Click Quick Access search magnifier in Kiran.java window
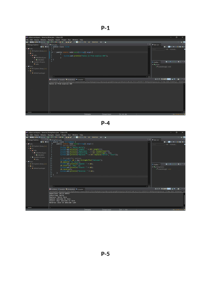 178,42
